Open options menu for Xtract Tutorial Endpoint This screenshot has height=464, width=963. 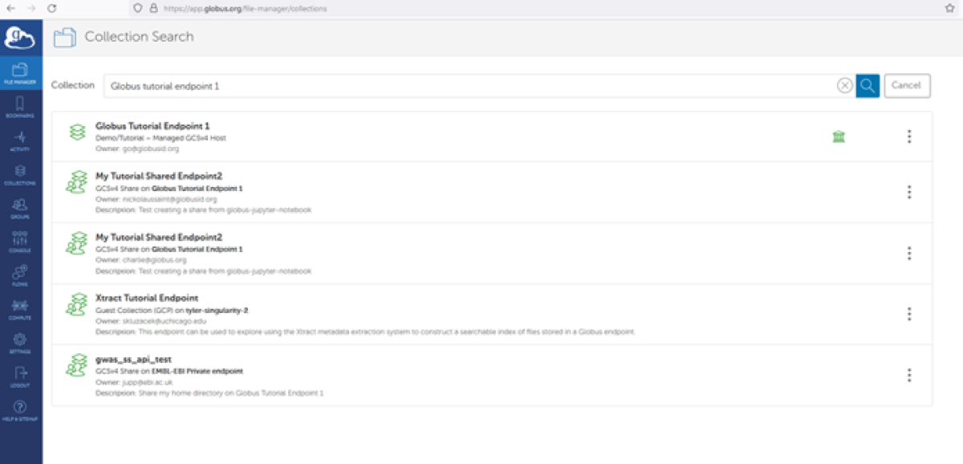[908, 314]
